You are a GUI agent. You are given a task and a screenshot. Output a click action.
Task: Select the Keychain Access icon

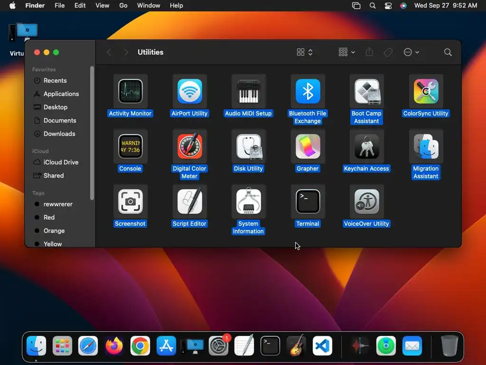[367, 146]
